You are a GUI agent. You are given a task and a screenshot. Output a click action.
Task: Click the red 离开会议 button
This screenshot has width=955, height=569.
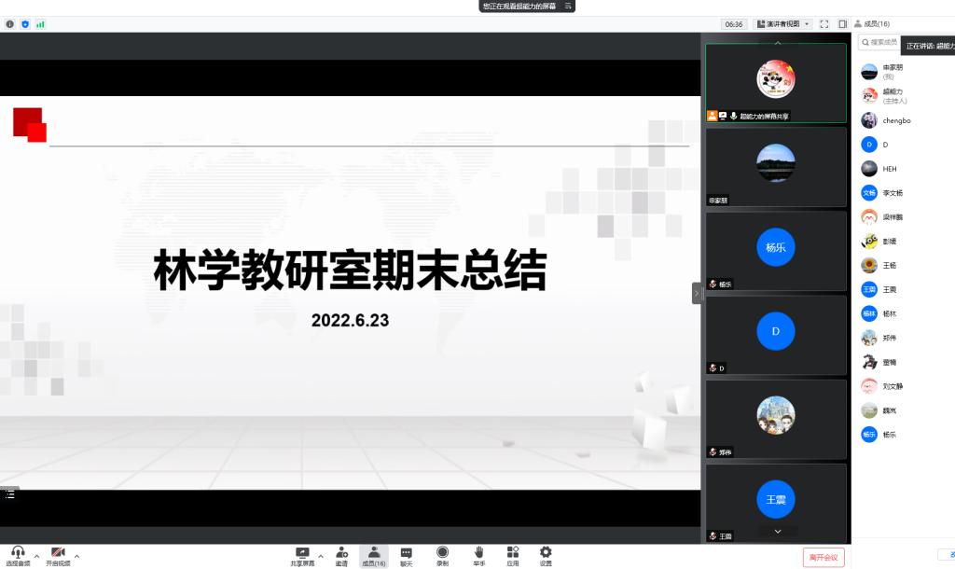pos(824,557)
